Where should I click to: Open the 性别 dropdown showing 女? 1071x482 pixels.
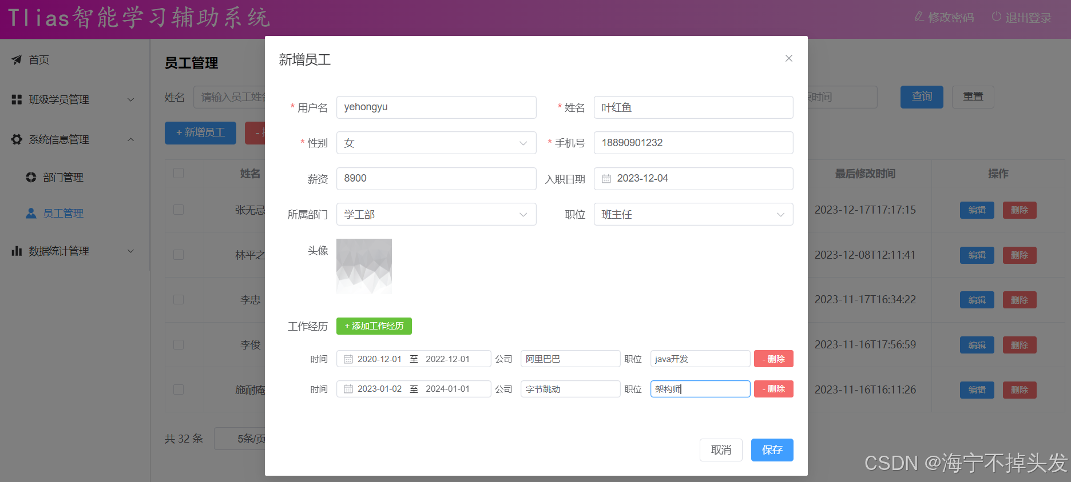(x=436, y=143)
